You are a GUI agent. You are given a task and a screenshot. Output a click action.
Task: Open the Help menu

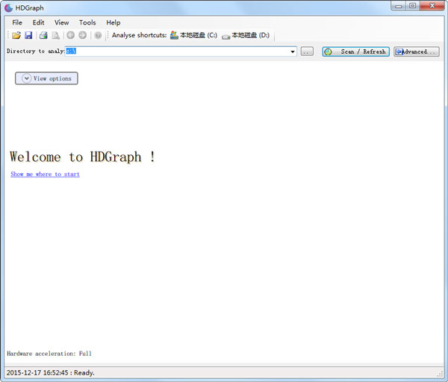click(x=113, y=22)
